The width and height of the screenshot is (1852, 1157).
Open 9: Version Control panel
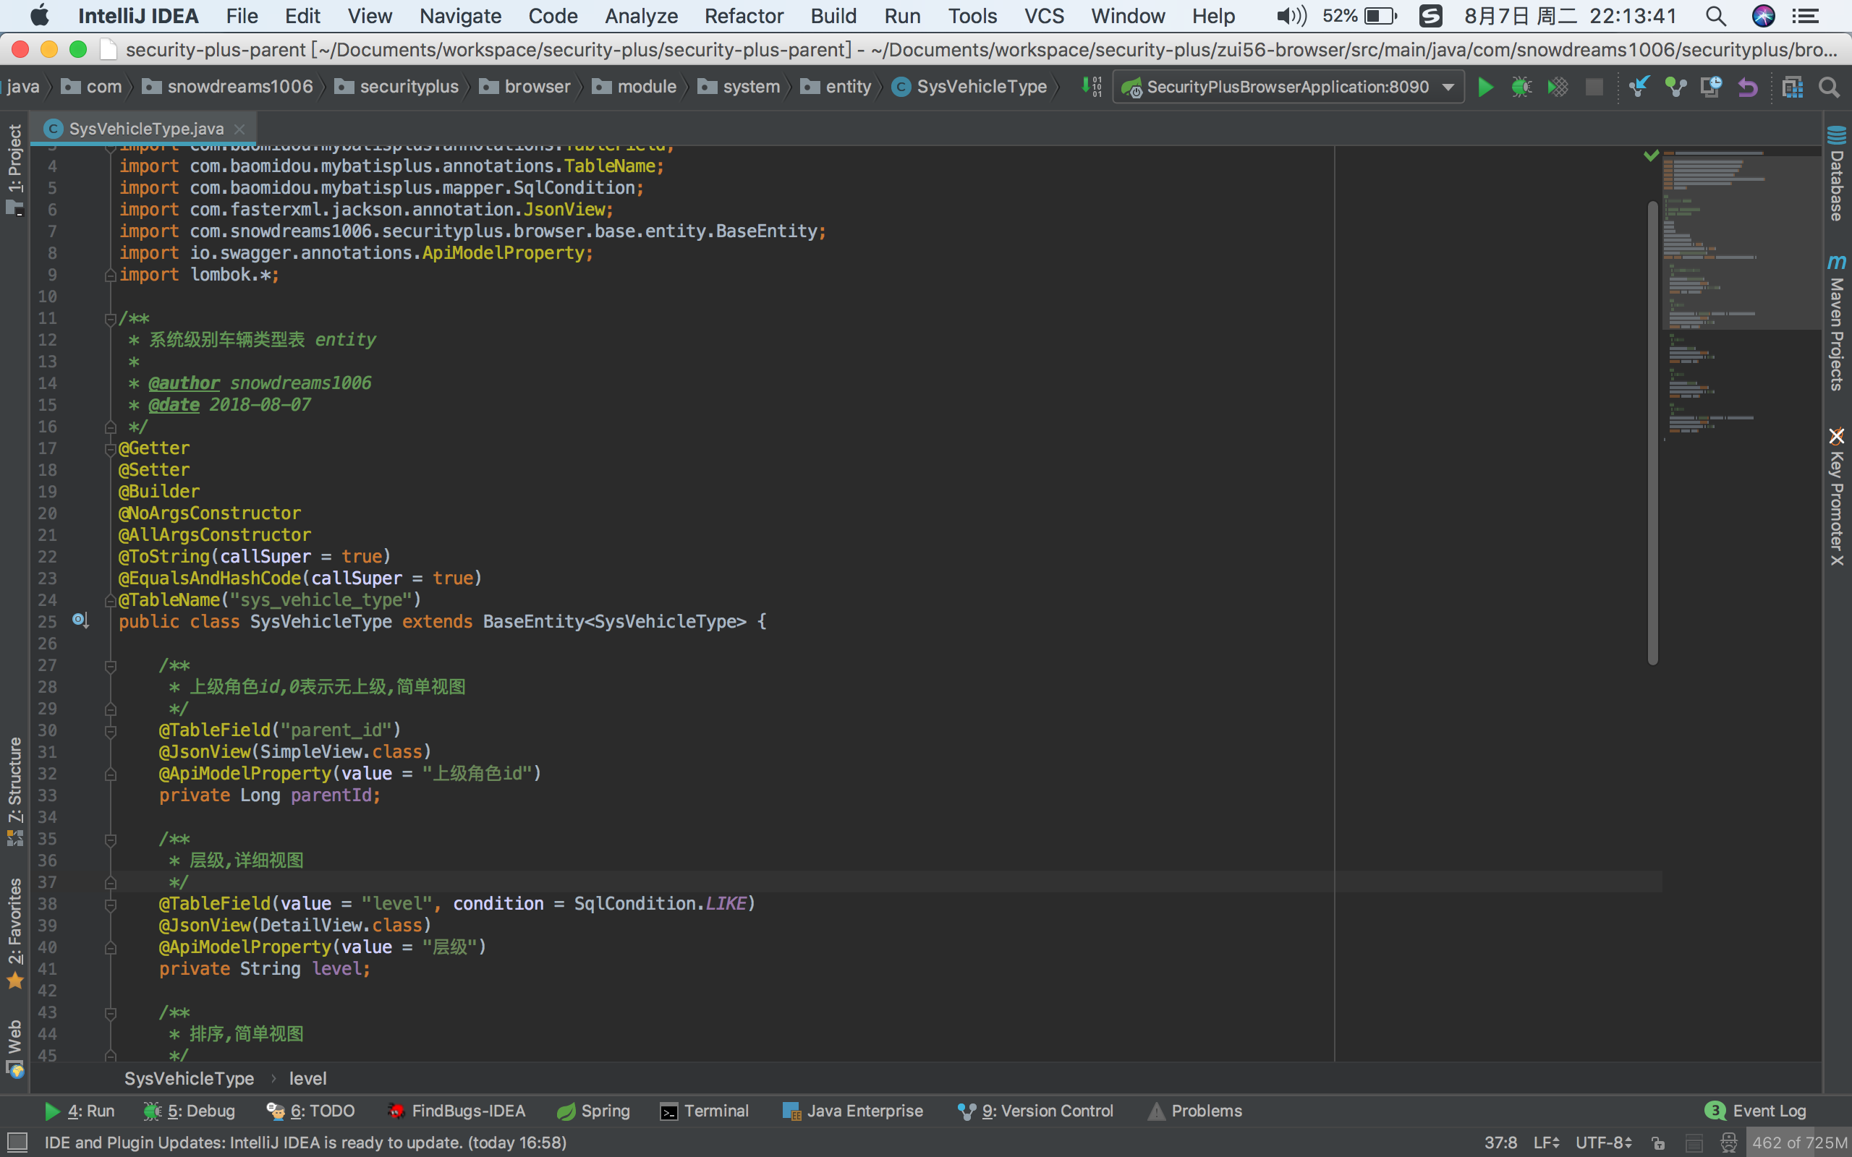pyautogui.click(x=1035, y=1111)
